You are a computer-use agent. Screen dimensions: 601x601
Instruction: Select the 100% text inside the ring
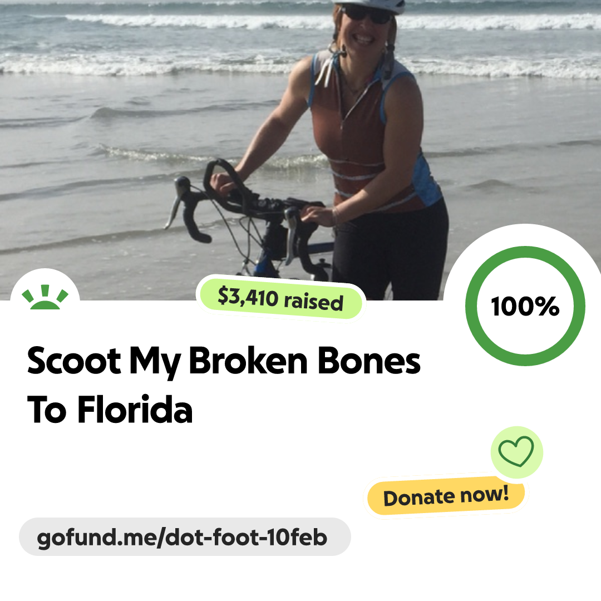525,306
